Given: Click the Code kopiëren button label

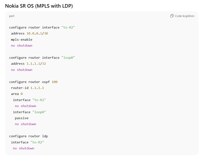Looking at the screenshot, I should tap(184, 16).
